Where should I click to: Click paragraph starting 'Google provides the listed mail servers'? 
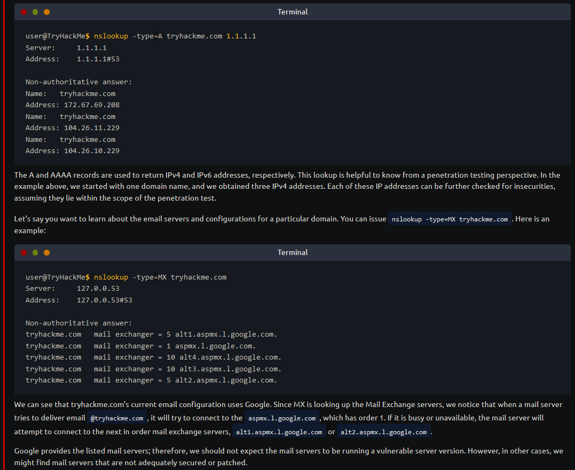(x=289, y=457)
